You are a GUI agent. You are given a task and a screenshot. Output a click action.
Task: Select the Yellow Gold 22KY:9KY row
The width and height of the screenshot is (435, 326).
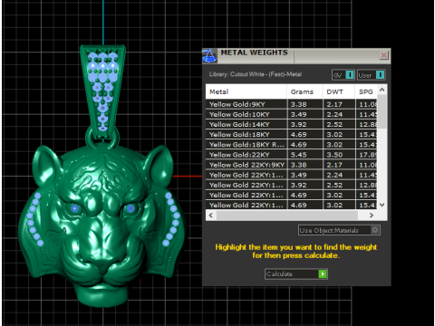point(291,165)
